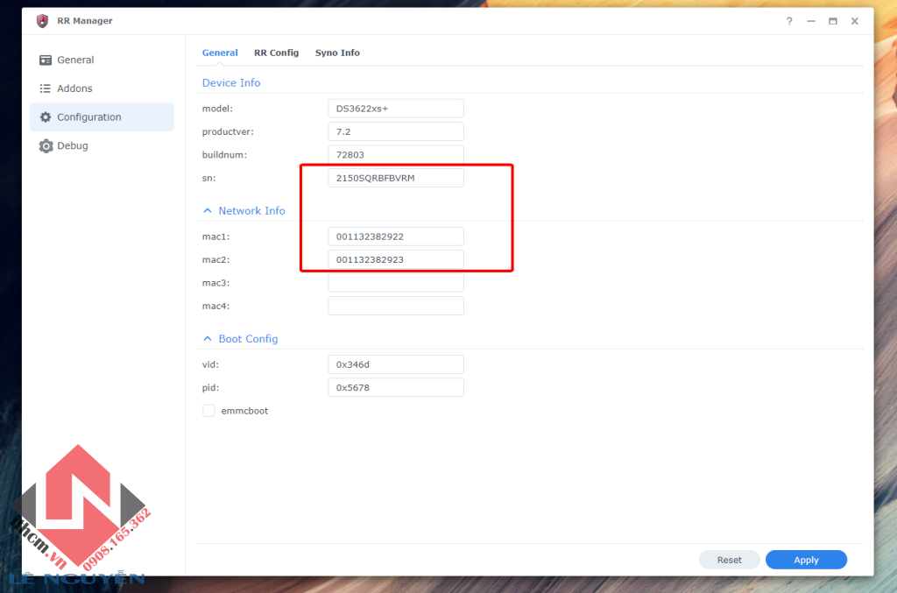Collapse the Boot Config section
Viewport: 897px width, 593px height.
coord(208,339)
